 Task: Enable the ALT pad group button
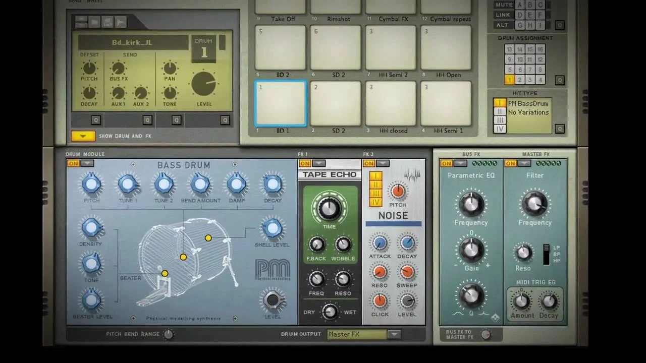504,25
